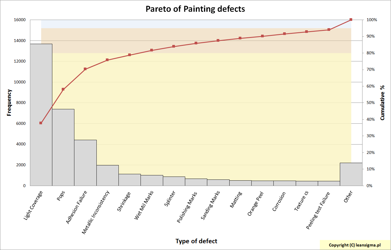Screen dimensions: 391x250
Task: Click the 100% cumulative line marker
Action: pos(351,20)
